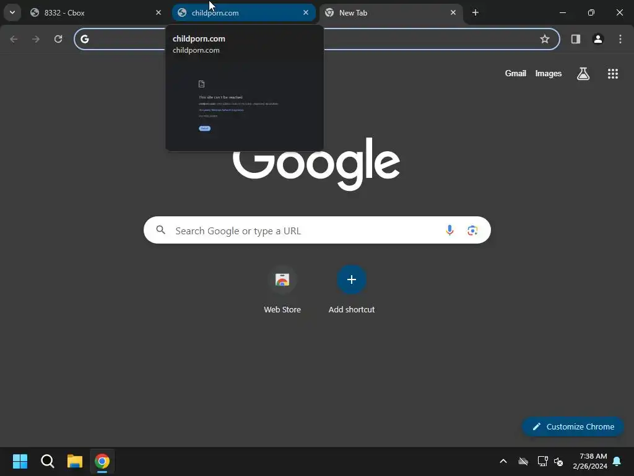Image resolution: width=634 pixels, height=476 pixels.
Task: Open the three-dot Chrome menu
Action: (620, 39)
